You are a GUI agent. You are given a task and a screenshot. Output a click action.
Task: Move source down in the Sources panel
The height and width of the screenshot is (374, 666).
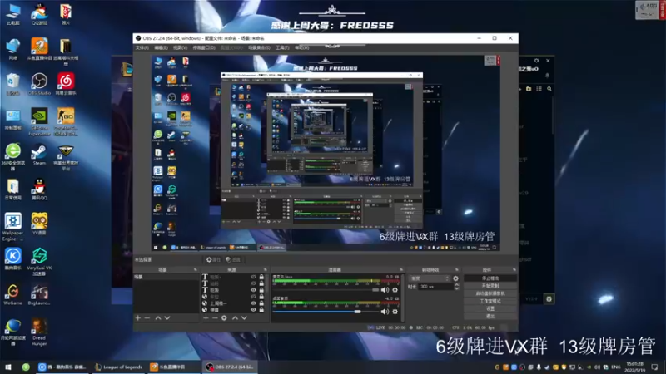click(x=244, y=318)
